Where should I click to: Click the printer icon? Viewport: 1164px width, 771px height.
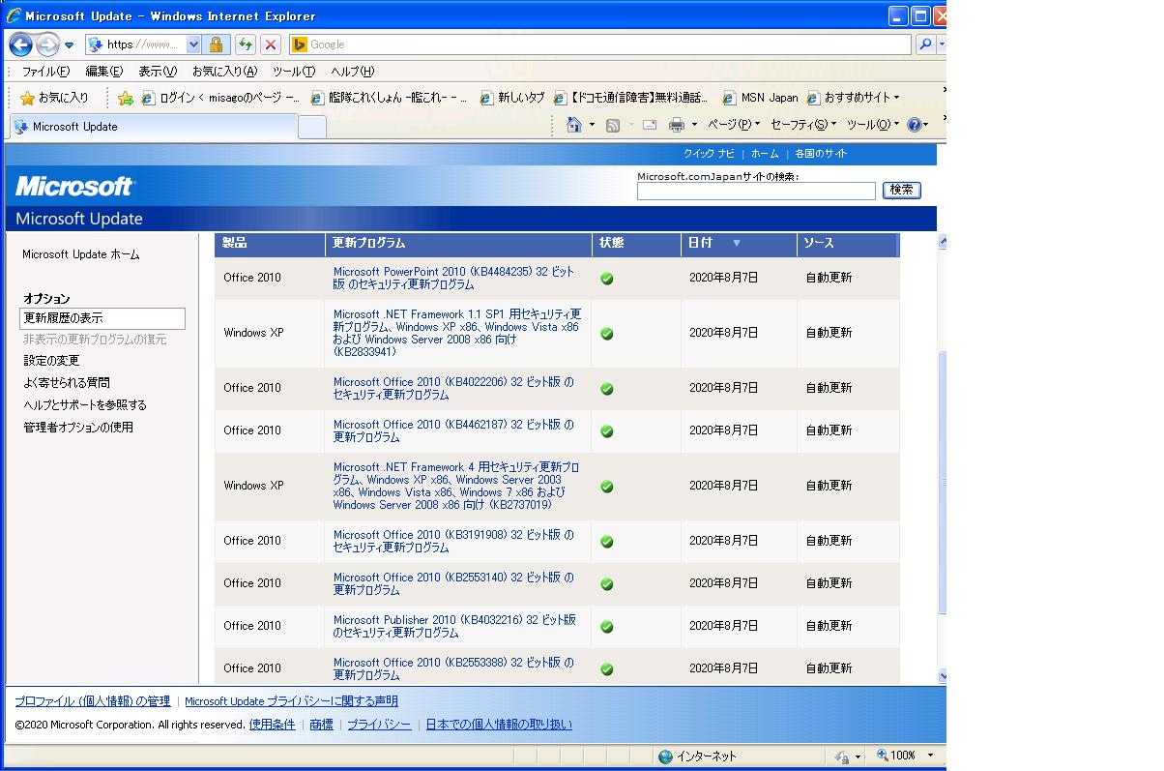point(677,126)
